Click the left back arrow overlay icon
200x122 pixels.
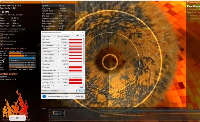[x=3, y=61]
